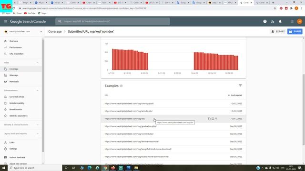Open the Chrome three-dot menu
Viewport: 305px width, 171px height.
click(302, 9)
